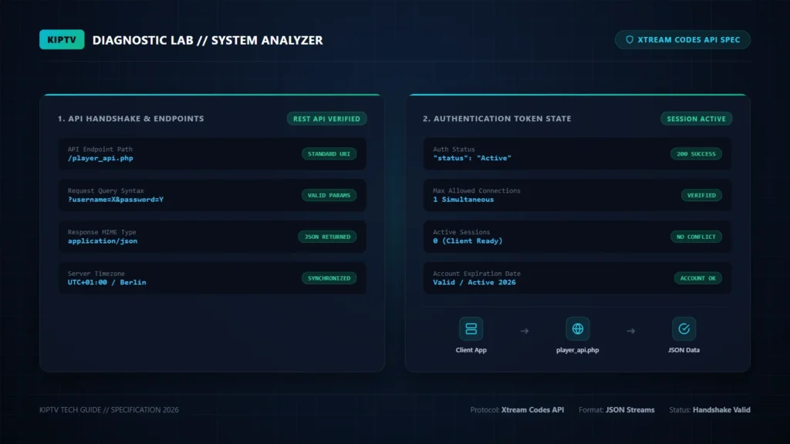This screenshot has width=790, height=444.
Task: Click the application/json MIME type value
Action: coord(103,241)
